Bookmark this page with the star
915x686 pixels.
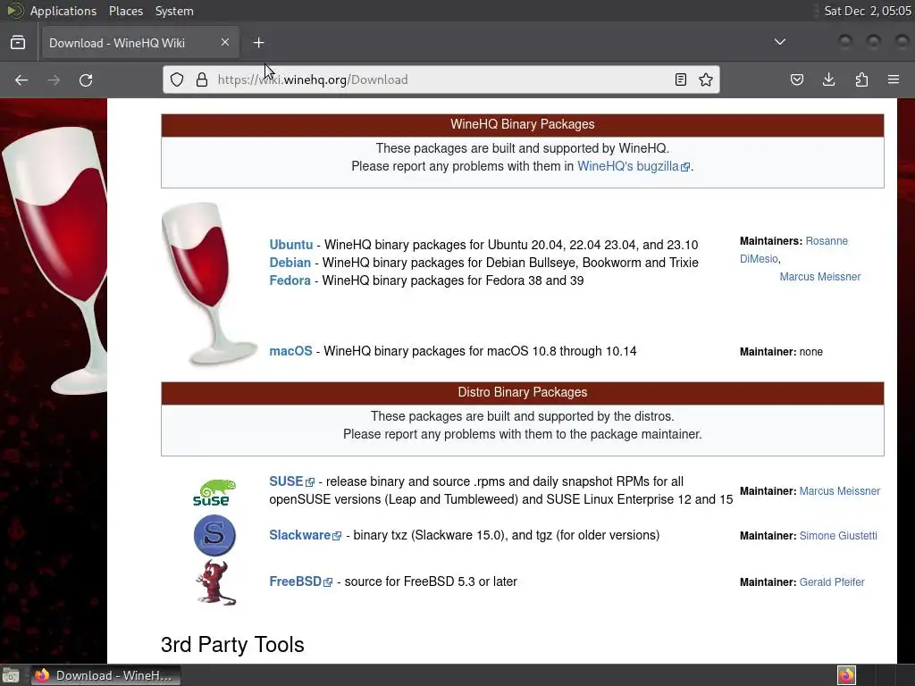(706, 79)
